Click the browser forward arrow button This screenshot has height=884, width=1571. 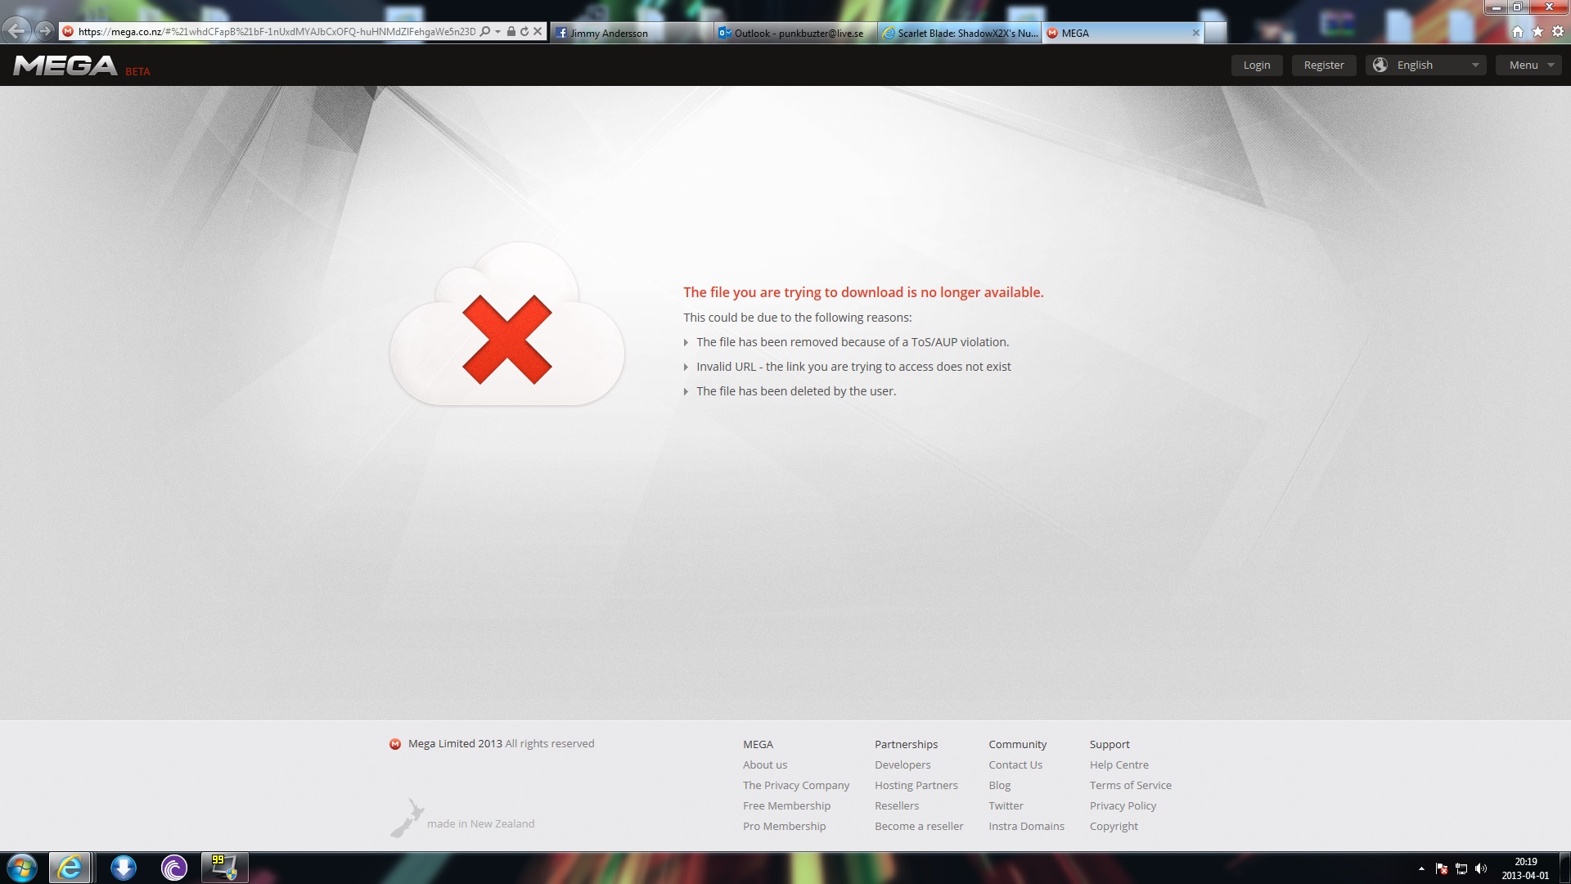tap(45, 31)
